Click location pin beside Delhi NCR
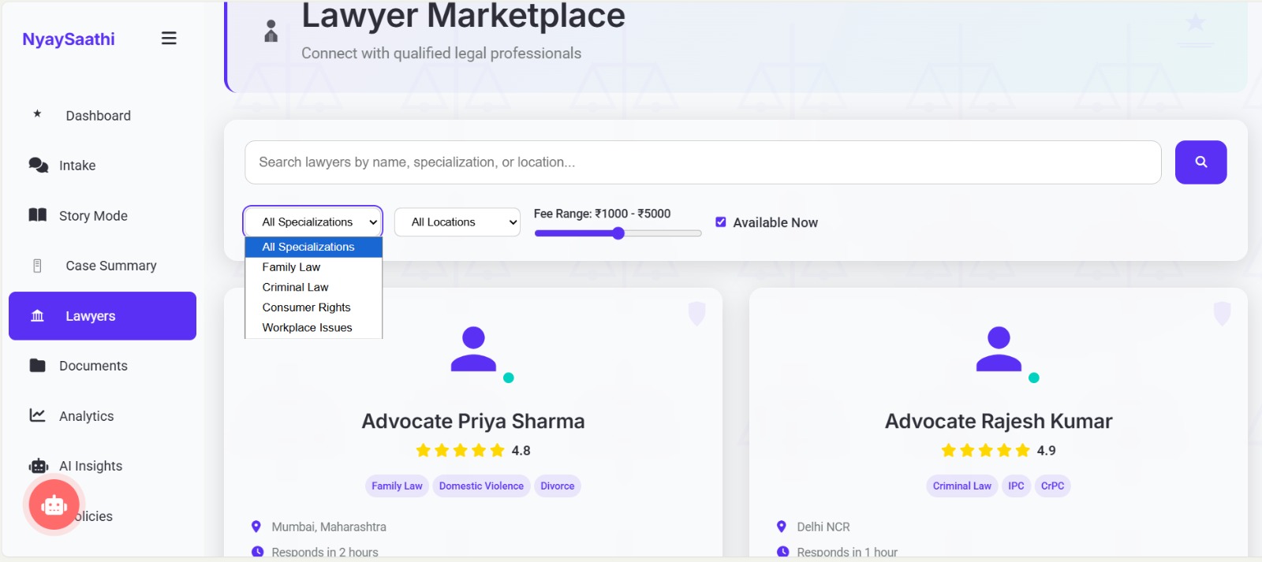Viewport: 1262px width, 562px height. [782, 527]
